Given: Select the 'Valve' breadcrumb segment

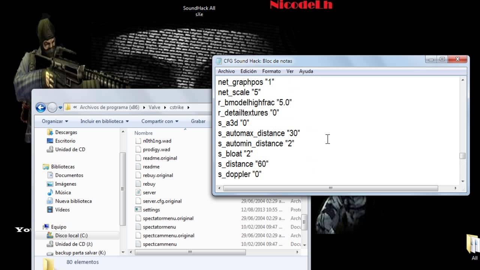Looking at the screenshot, I should coord(154,107).
